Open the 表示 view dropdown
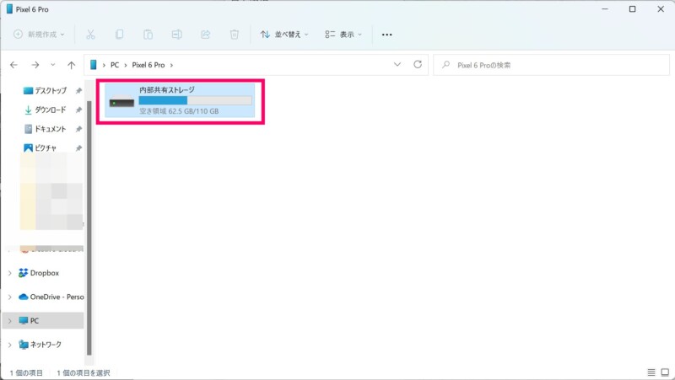Screen dimensions: 675x380 pos(343,35)
